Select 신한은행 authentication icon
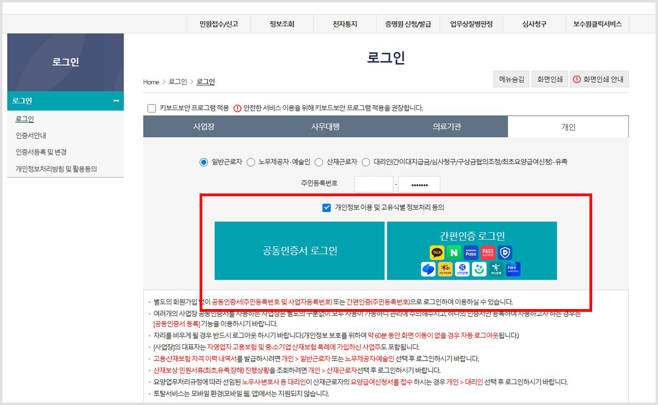658x405 pixels. click(x=461, y=269)
